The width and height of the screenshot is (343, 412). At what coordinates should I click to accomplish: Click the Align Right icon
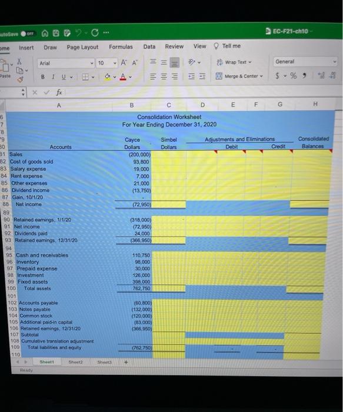pos(174,77)
